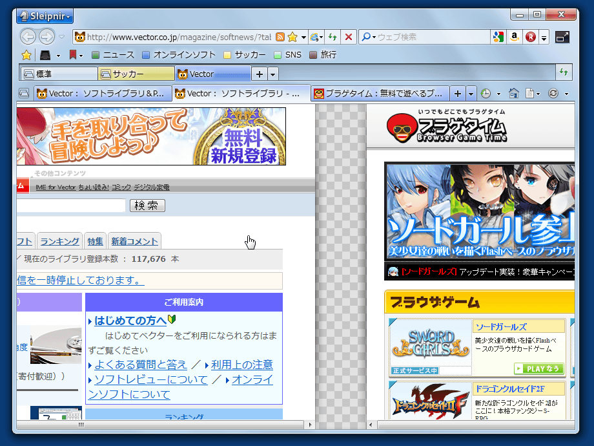Select the ランキング page tab
Image resolution: width=594 pixels, height=446 pixels.
tap(59, 241)
